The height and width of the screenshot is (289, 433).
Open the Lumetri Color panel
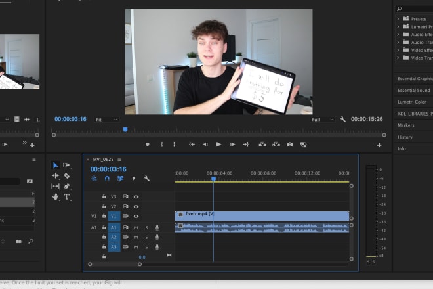pos(411,102)
